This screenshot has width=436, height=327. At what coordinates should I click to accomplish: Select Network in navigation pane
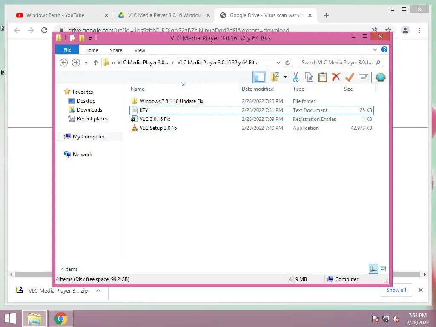pos(82,154)
